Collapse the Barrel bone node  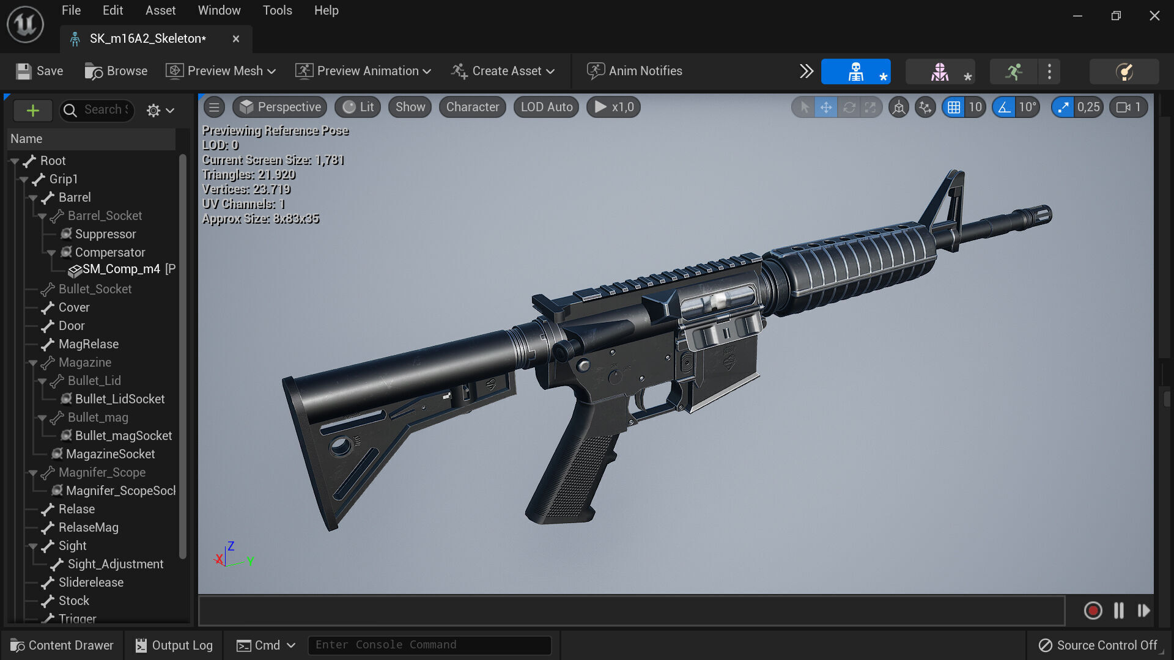[x=33, y=198]
